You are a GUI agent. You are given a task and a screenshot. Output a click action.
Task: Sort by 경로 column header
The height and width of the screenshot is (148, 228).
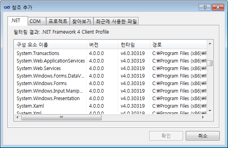click(x=178, y=45)
